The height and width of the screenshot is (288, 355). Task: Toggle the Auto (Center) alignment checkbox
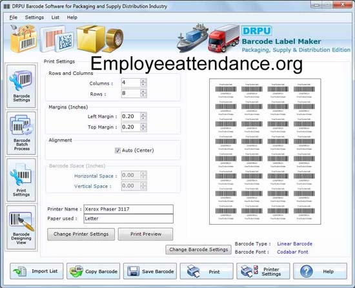click(x=117, y=150)
